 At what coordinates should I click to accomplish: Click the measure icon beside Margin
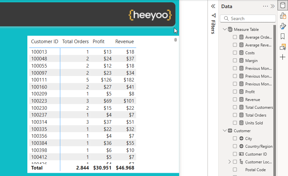click(241, 60)
